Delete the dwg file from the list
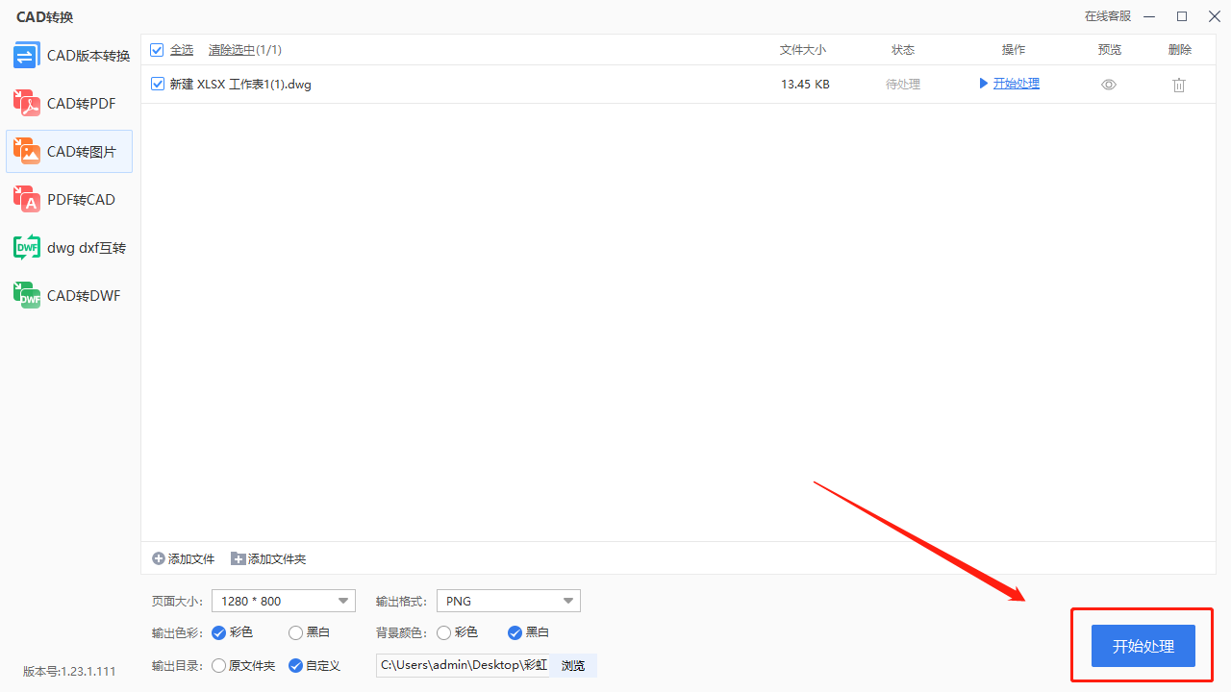The width and height of the screenshot is (1231, 692). (1178, 85)
